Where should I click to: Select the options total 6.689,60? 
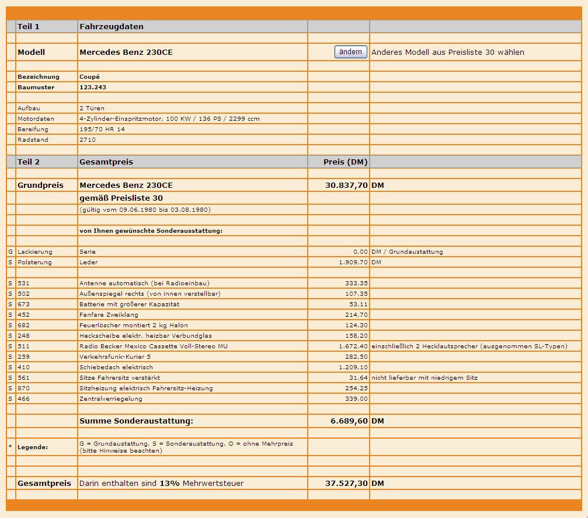[349, 421]
